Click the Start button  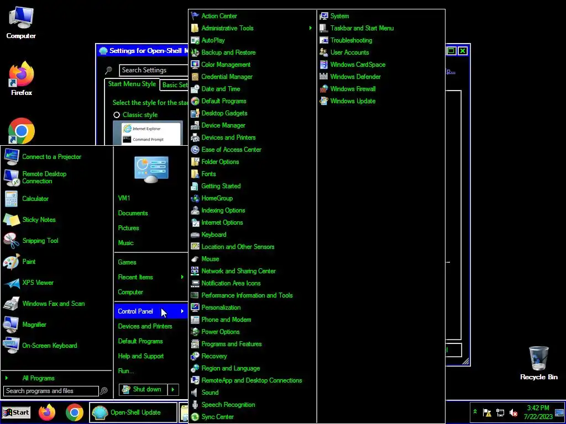pyautogui.click(x=16, y=412)
